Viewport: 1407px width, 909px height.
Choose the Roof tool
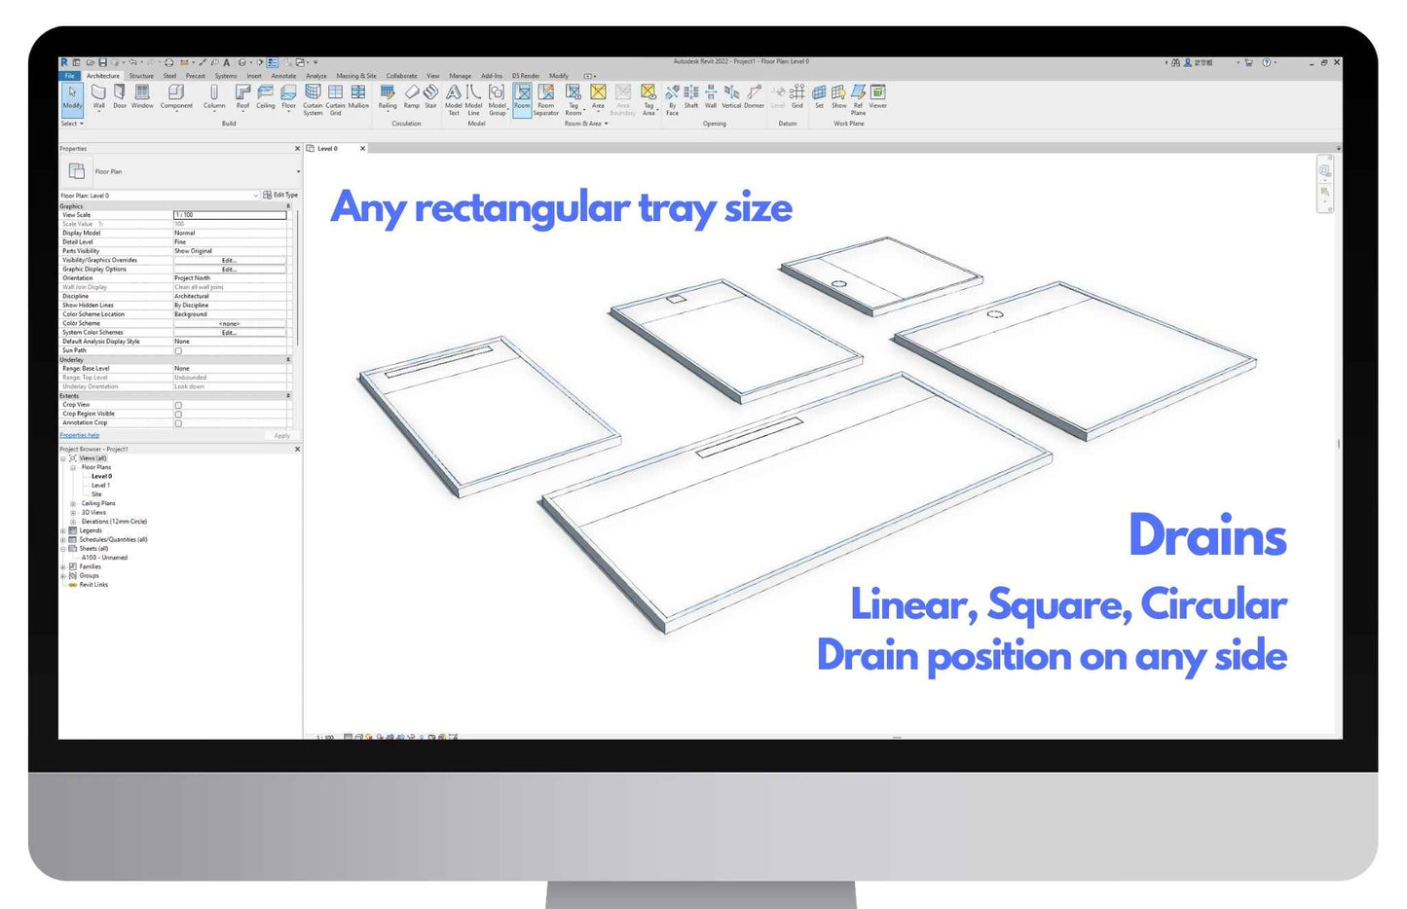(242, 95)
